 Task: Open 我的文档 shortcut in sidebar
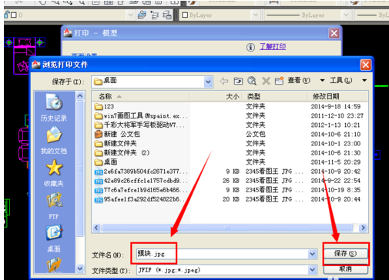pos(54,141)
